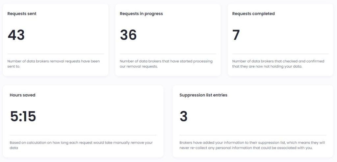Select the 5:15 hours saved value
This screenshot has width=337, height=162.
click(23, 116)
